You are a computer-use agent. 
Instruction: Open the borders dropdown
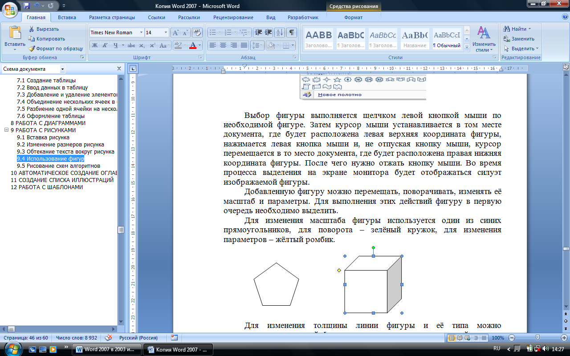coord(292,45)
